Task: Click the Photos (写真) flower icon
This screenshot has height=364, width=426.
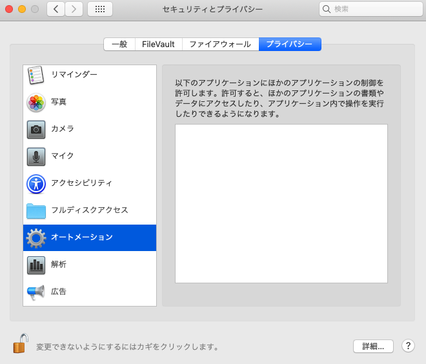Action: click(36, 103)
